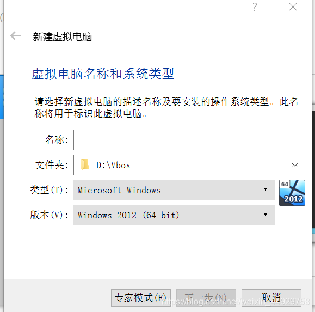The width and height of the screenshot is (315, 312).
Task: Click the yellow folder icon beside D:\Vbox
Action: click(85, 164)
